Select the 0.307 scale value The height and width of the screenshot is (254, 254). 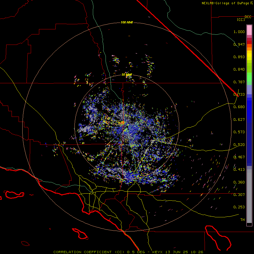pos(239,195)
